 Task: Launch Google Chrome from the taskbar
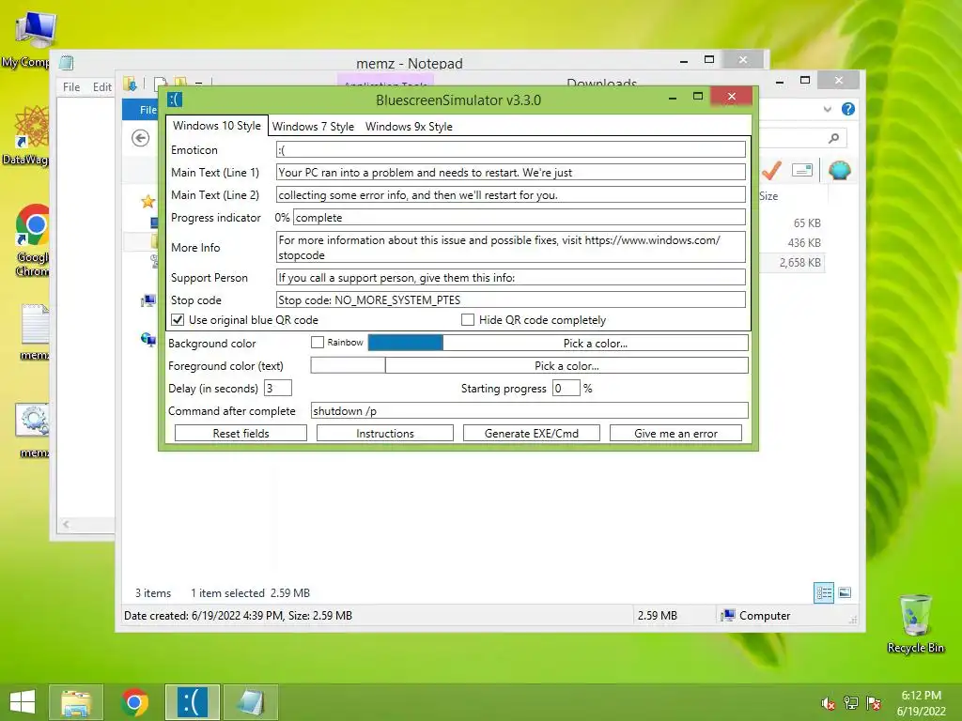(134, 702)
